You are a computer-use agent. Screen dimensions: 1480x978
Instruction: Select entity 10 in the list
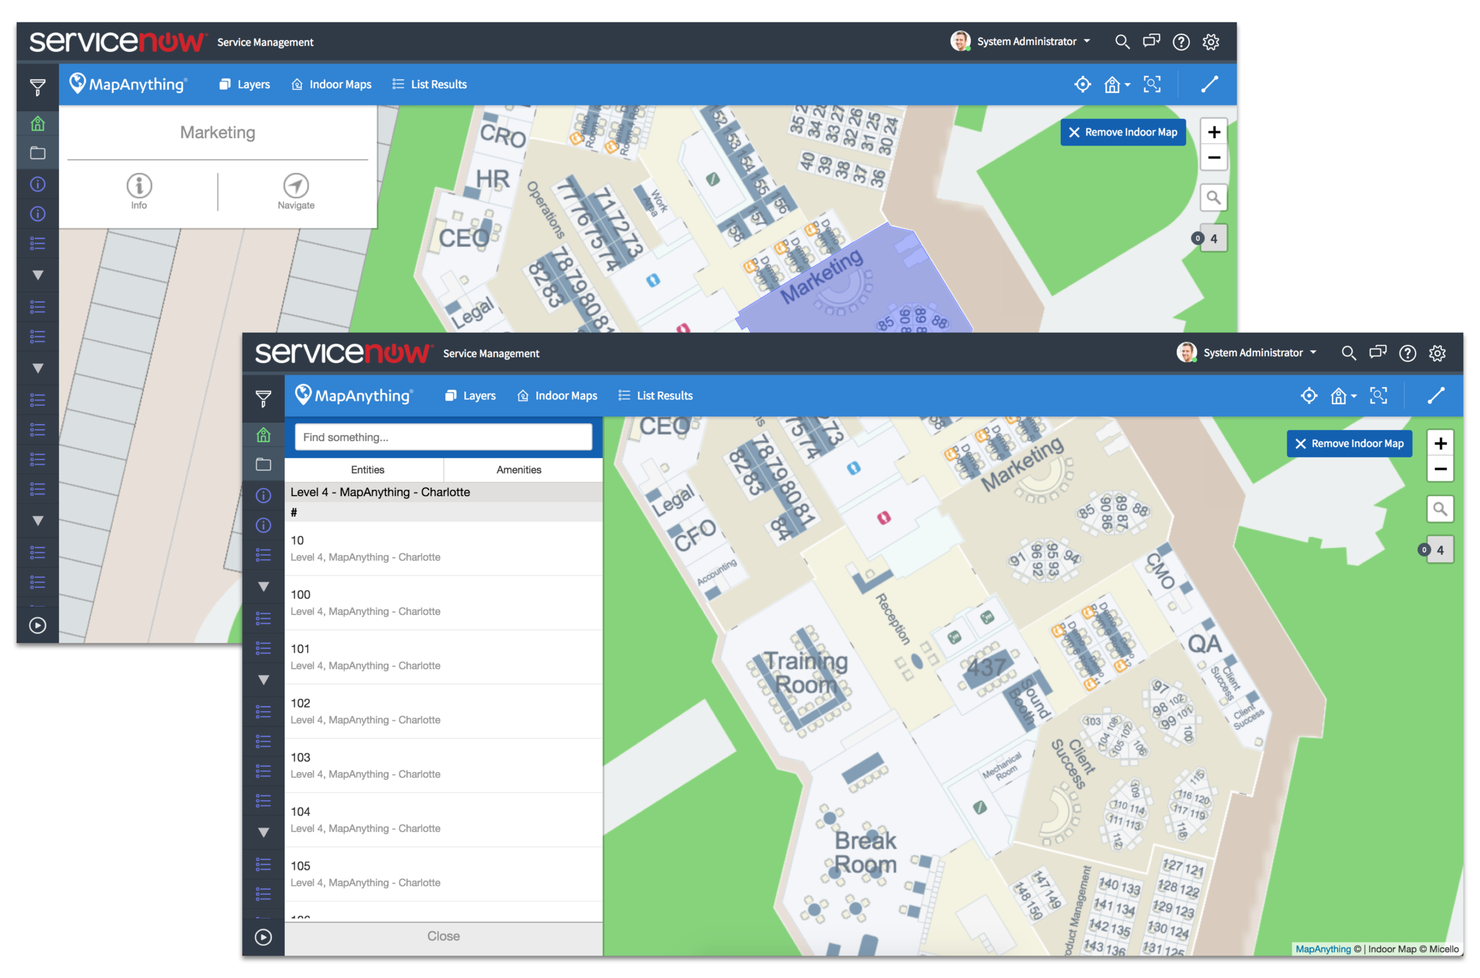(x=443, y=548)
